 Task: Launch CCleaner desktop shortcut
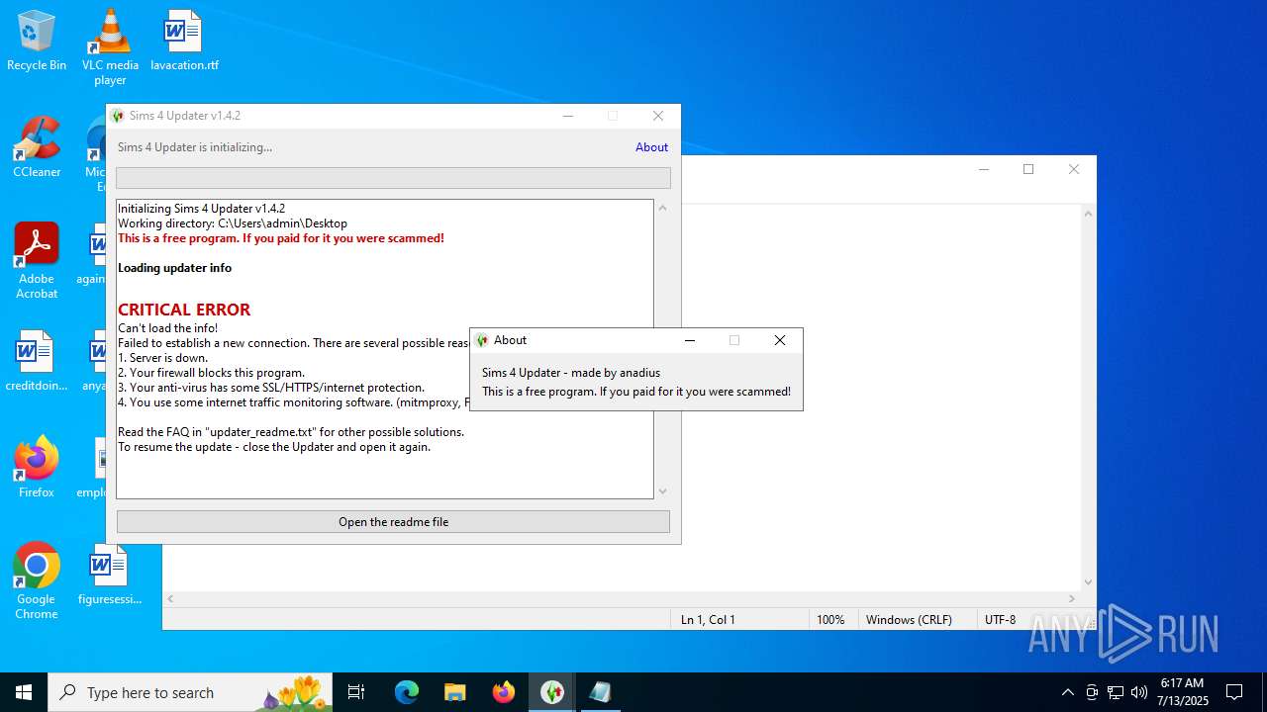(37, 147)
